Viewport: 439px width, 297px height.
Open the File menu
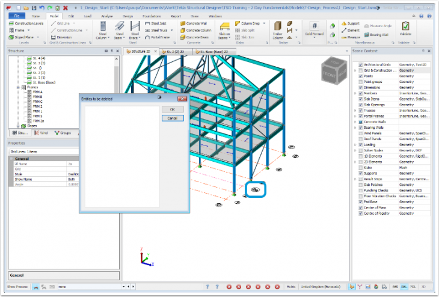pos(17,16)
